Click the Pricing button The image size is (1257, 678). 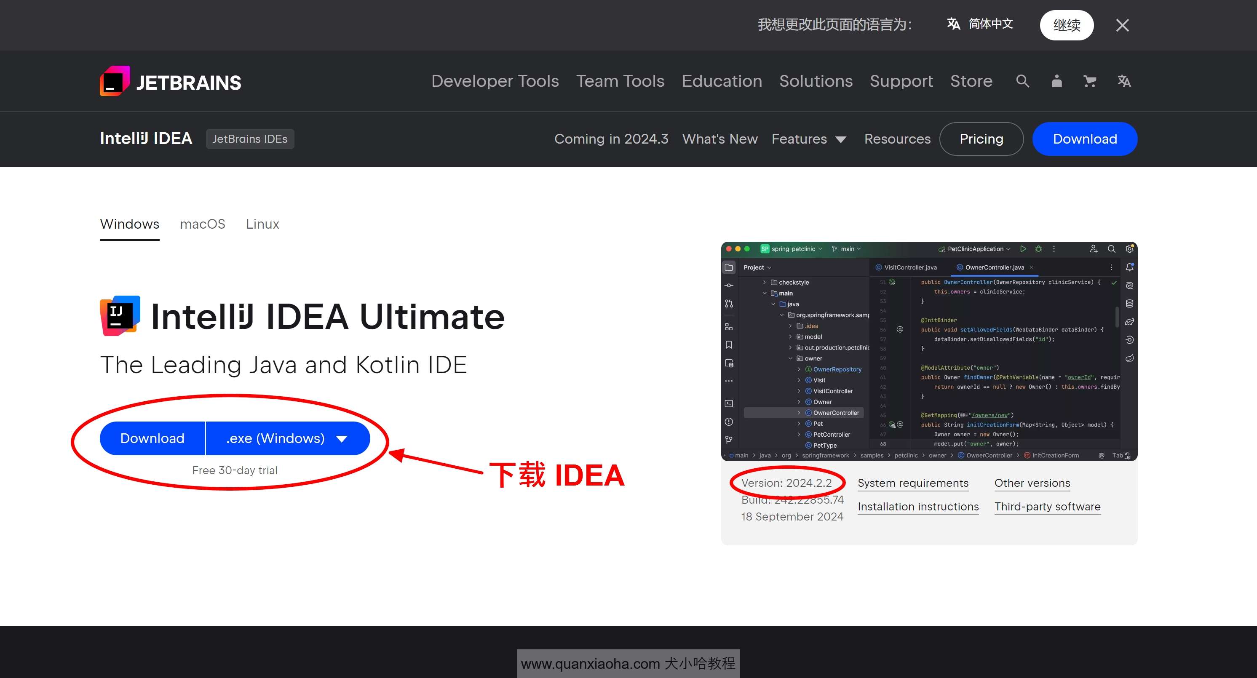[x=982, y=139]
